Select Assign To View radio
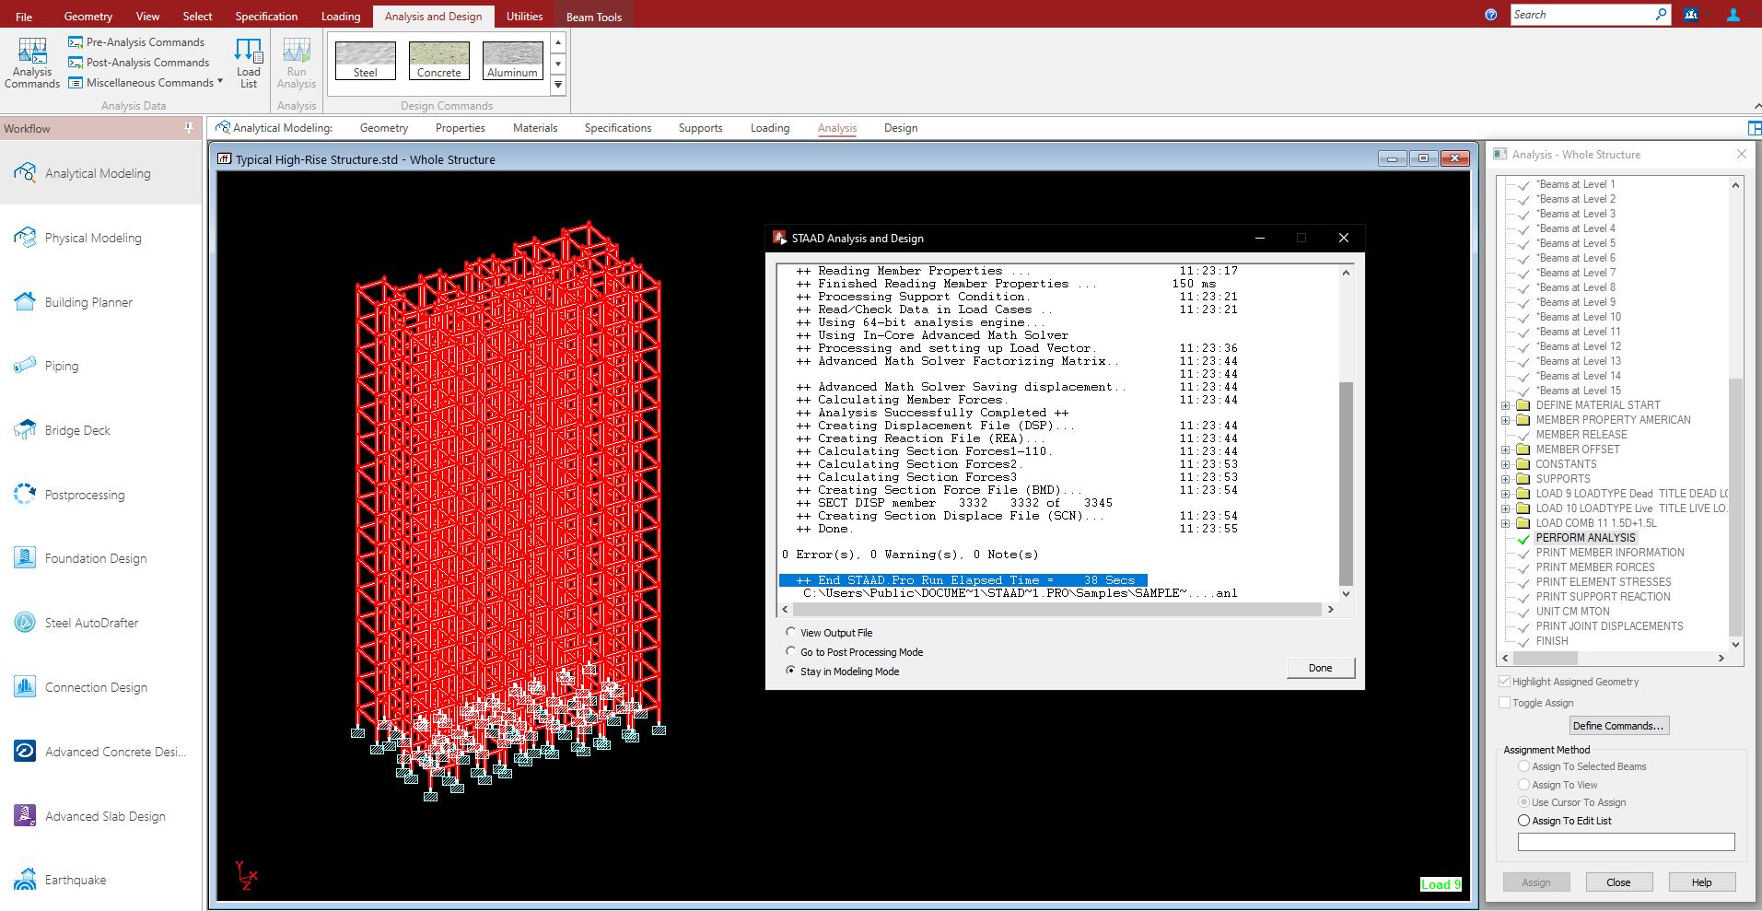This screenshot has height=911, width=1762. pyautogui.click(x=1523, y=785)
